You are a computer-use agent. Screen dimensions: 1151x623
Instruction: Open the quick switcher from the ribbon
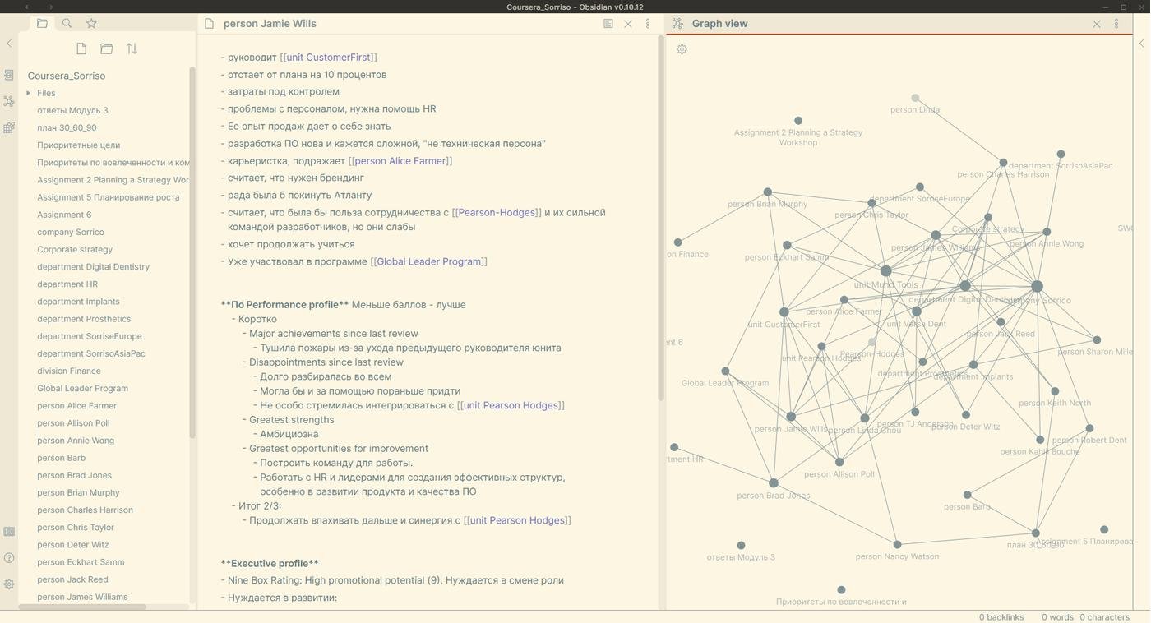pos(9,75)
